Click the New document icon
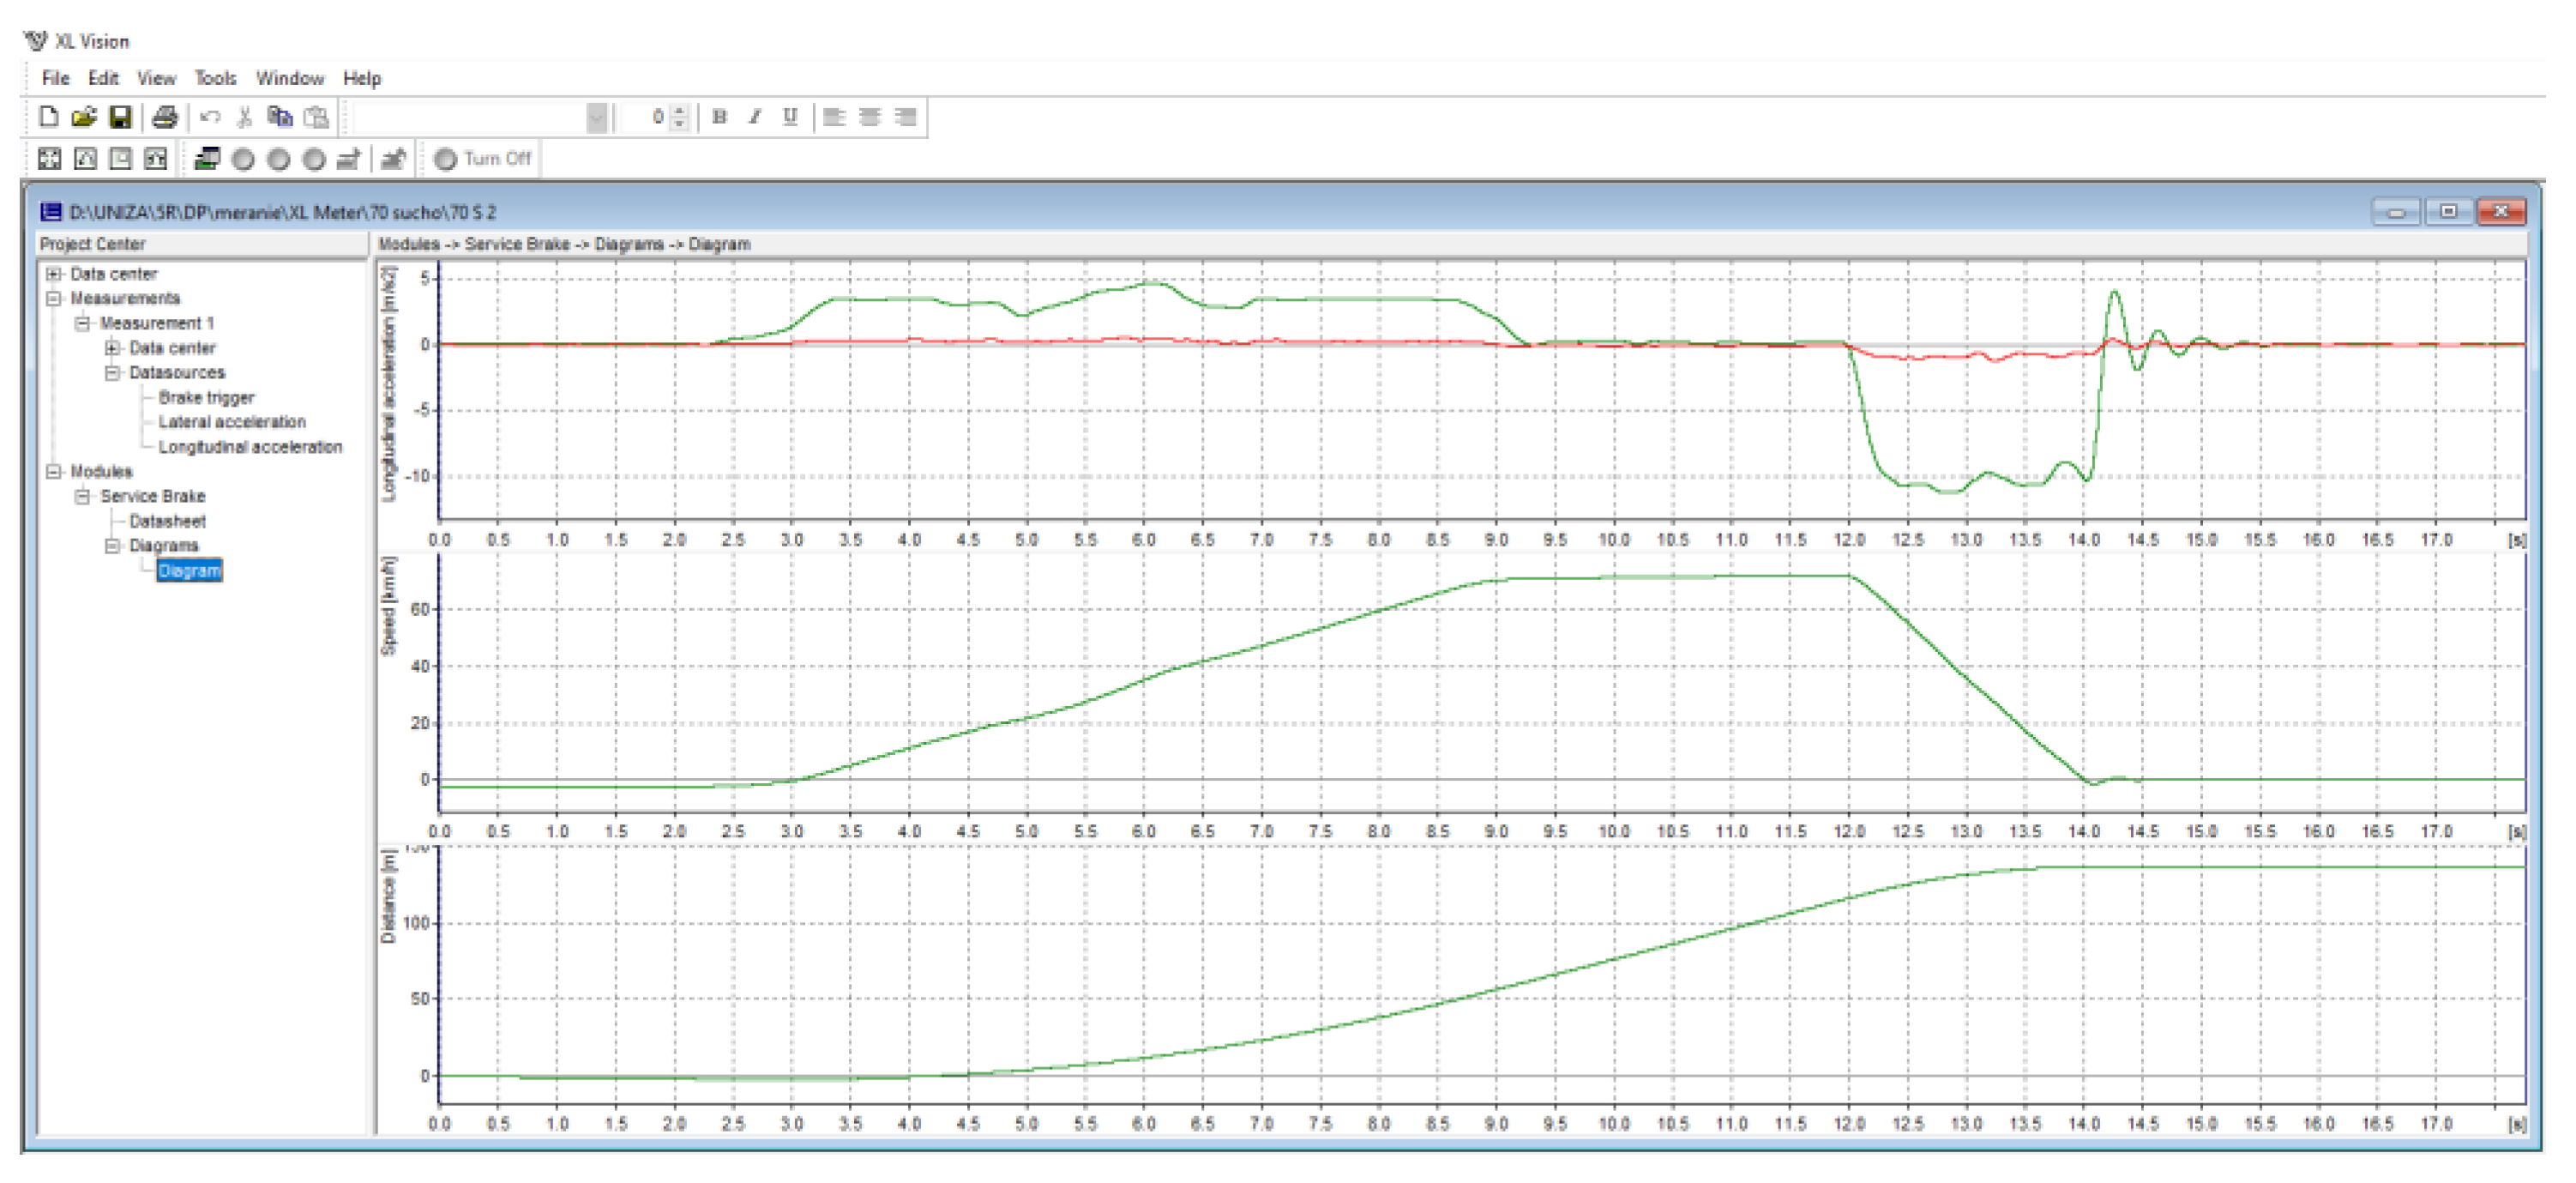Screen dimensions: 2576x1183 (48, 117)
